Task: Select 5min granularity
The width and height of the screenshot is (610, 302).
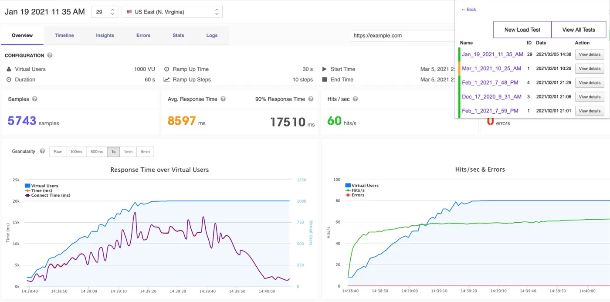Action: click(145, 152)
